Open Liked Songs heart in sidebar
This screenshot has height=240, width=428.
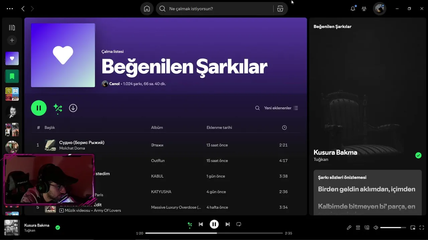click(12, 58)
